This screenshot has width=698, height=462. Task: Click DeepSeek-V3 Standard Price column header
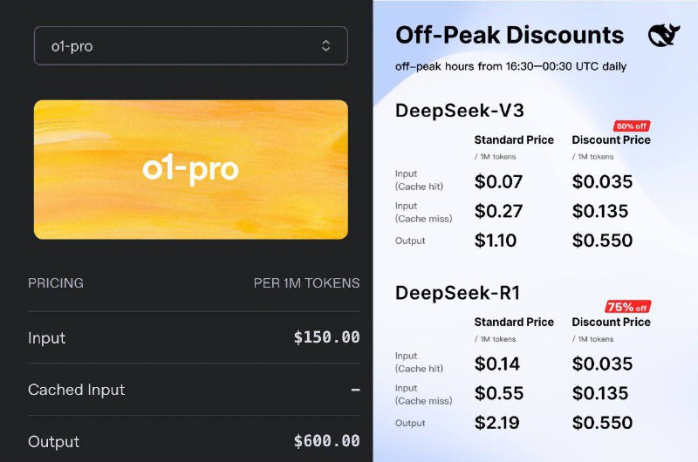pos(514,140)
